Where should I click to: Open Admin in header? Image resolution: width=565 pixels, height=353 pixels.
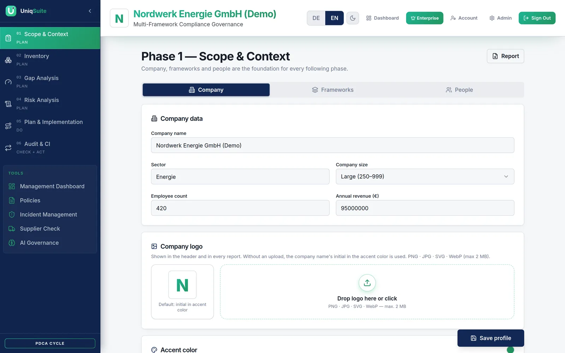click(x=500, y=18)
